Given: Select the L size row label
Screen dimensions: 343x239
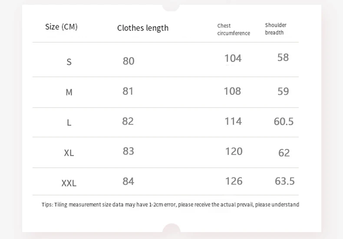Looking at the screenshot, I should [69, 123].
